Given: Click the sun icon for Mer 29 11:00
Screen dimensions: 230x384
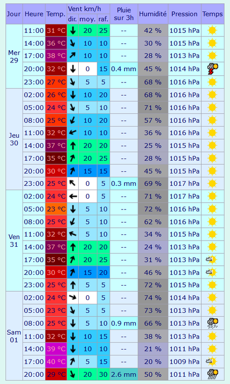Looking at the screenshot, I should click(x=212, y=31).
